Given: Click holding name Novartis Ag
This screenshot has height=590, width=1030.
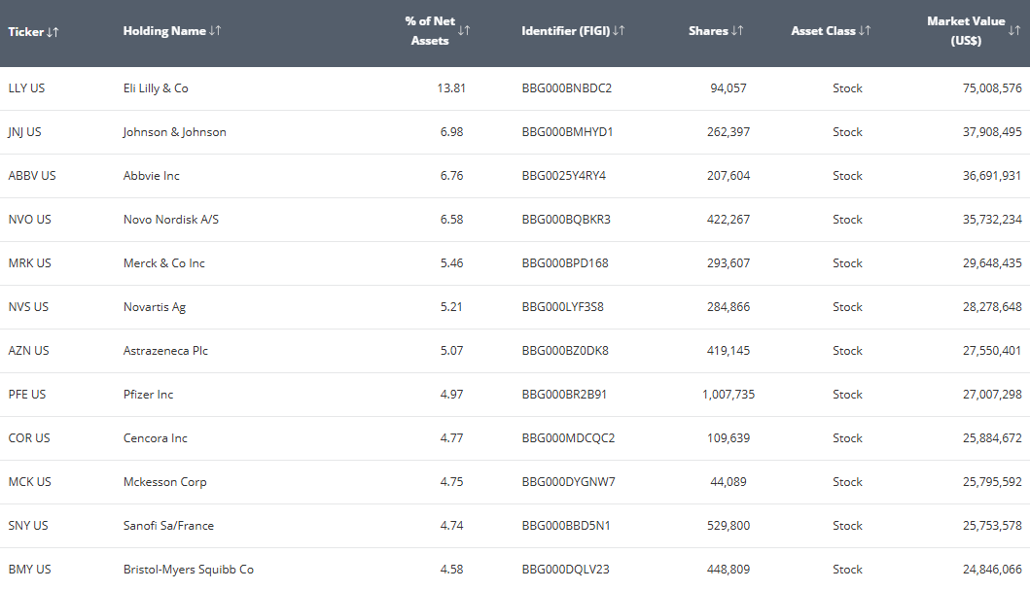Looking at the screenshot, I should [x=155, y=307].
